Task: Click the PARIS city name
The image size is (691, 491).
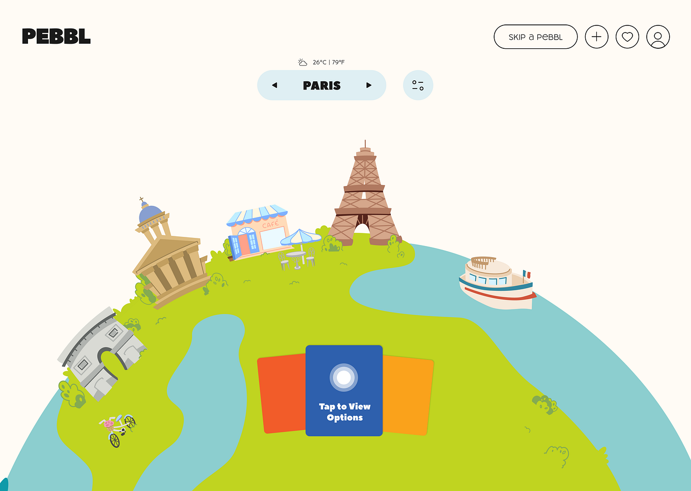Action: click(322, 85)
